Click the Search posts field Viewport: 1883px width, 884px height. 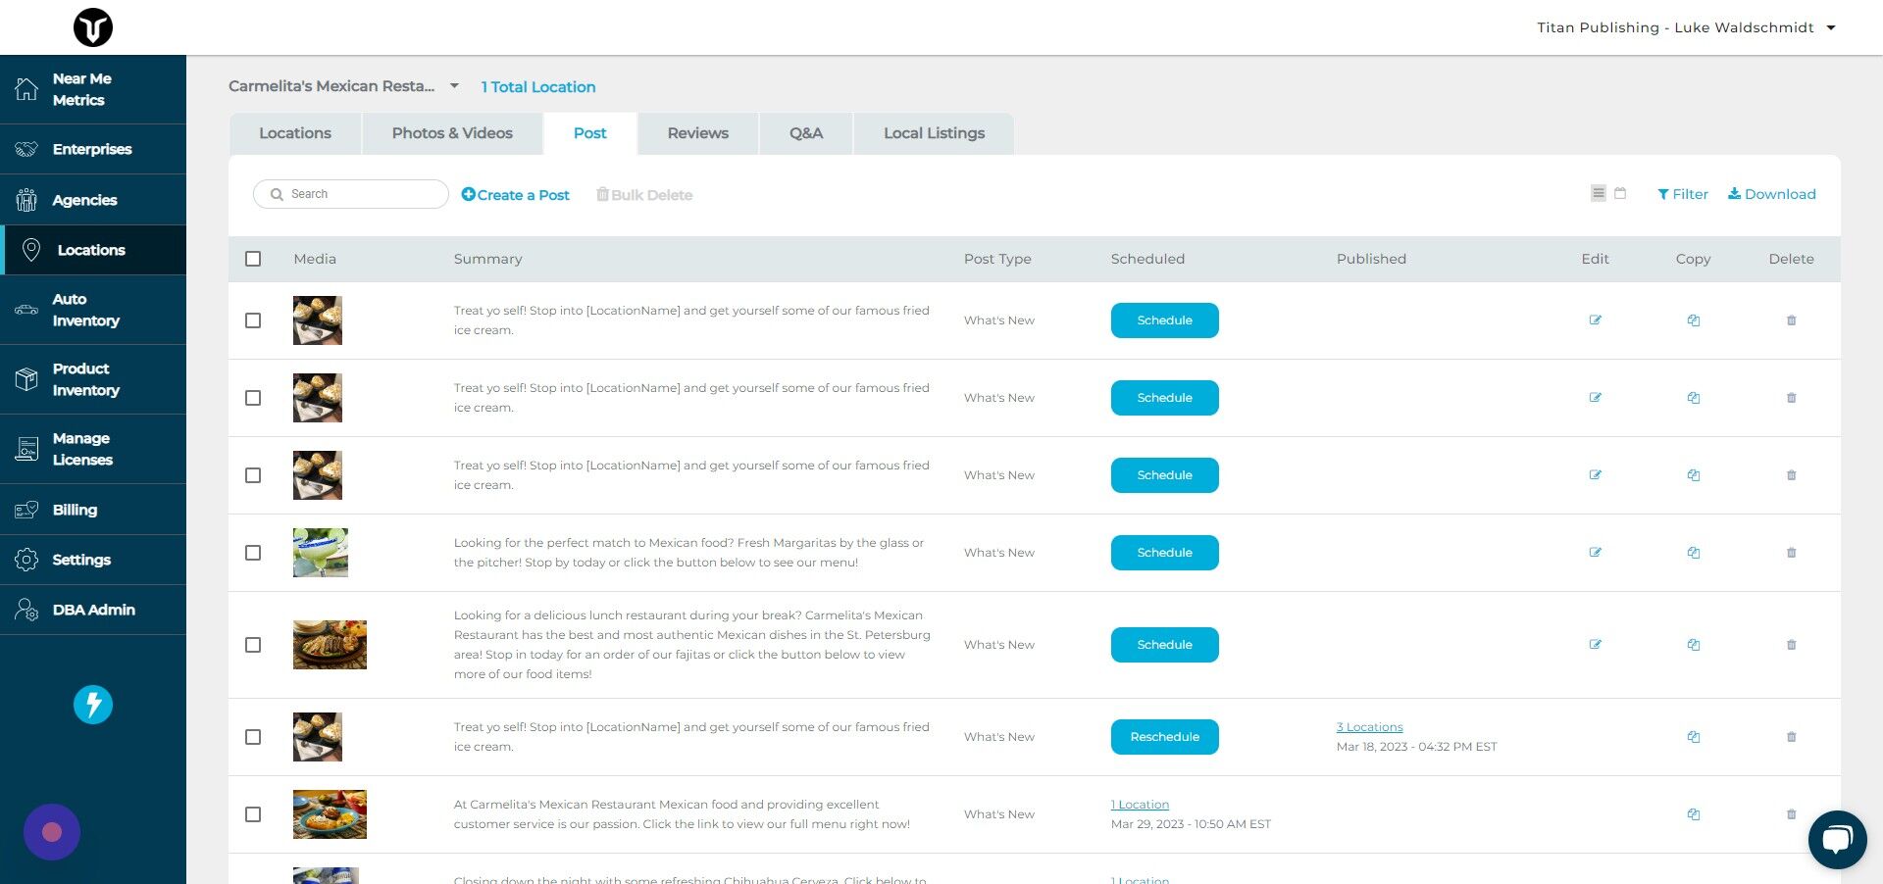[x=351, y=194]
